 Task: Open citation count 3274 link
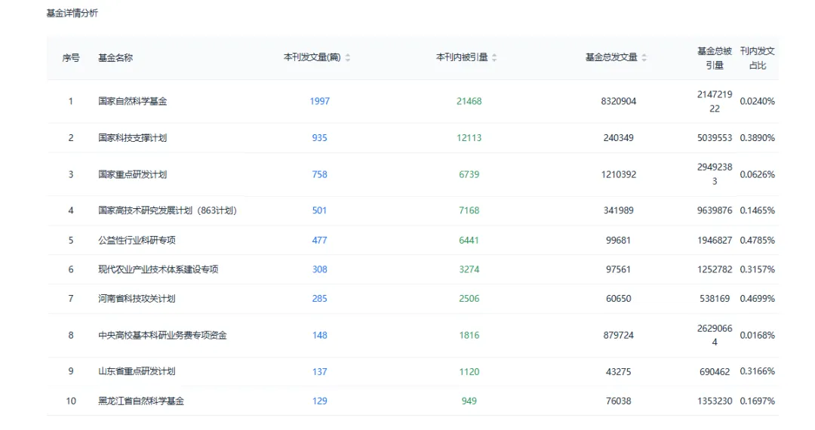coord(469,269)
